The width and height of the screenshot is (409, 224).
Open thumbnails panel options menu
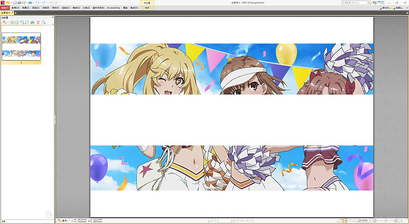5,22
